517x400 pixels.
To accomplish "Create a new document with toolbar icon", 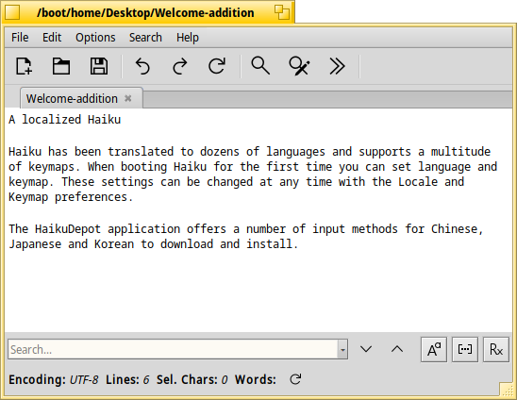I will tap(25, 66).
